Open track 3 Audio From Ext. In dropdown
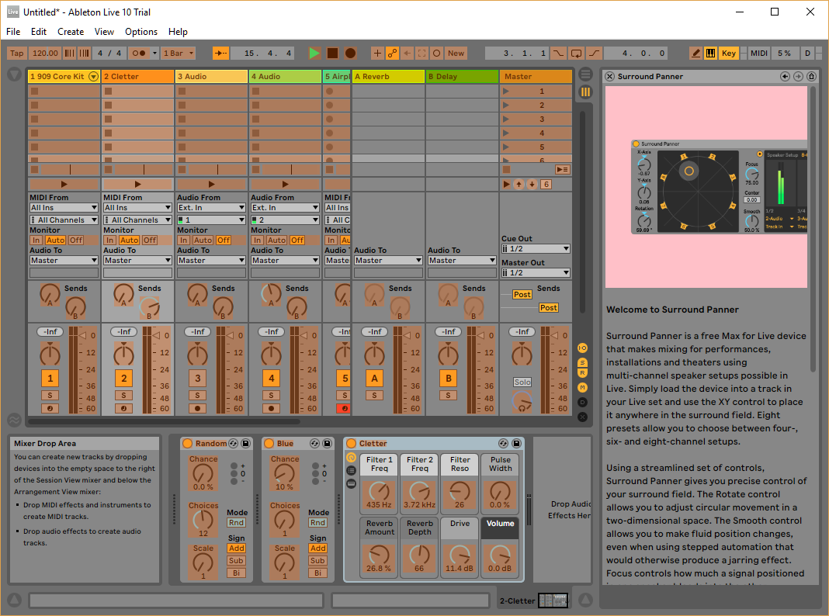This screenshot has width=829, height=616. tap(211, 208)
